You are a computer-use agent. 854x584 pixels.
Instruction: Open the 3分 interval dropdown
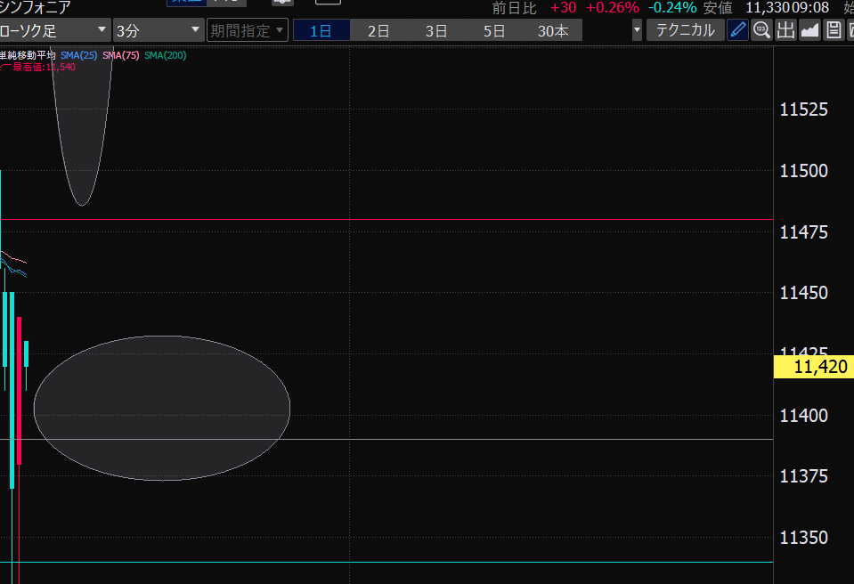pos(158,30)
